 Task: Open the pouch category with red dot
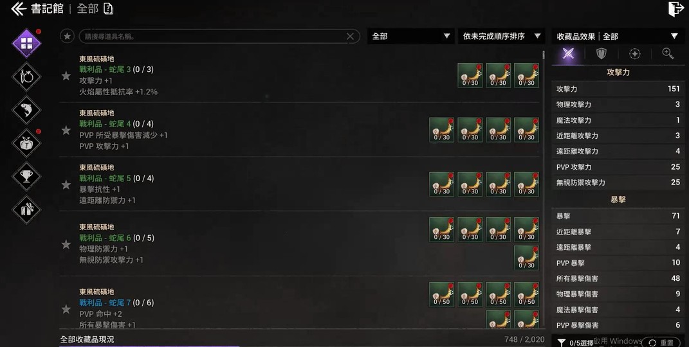pos(26,143)
